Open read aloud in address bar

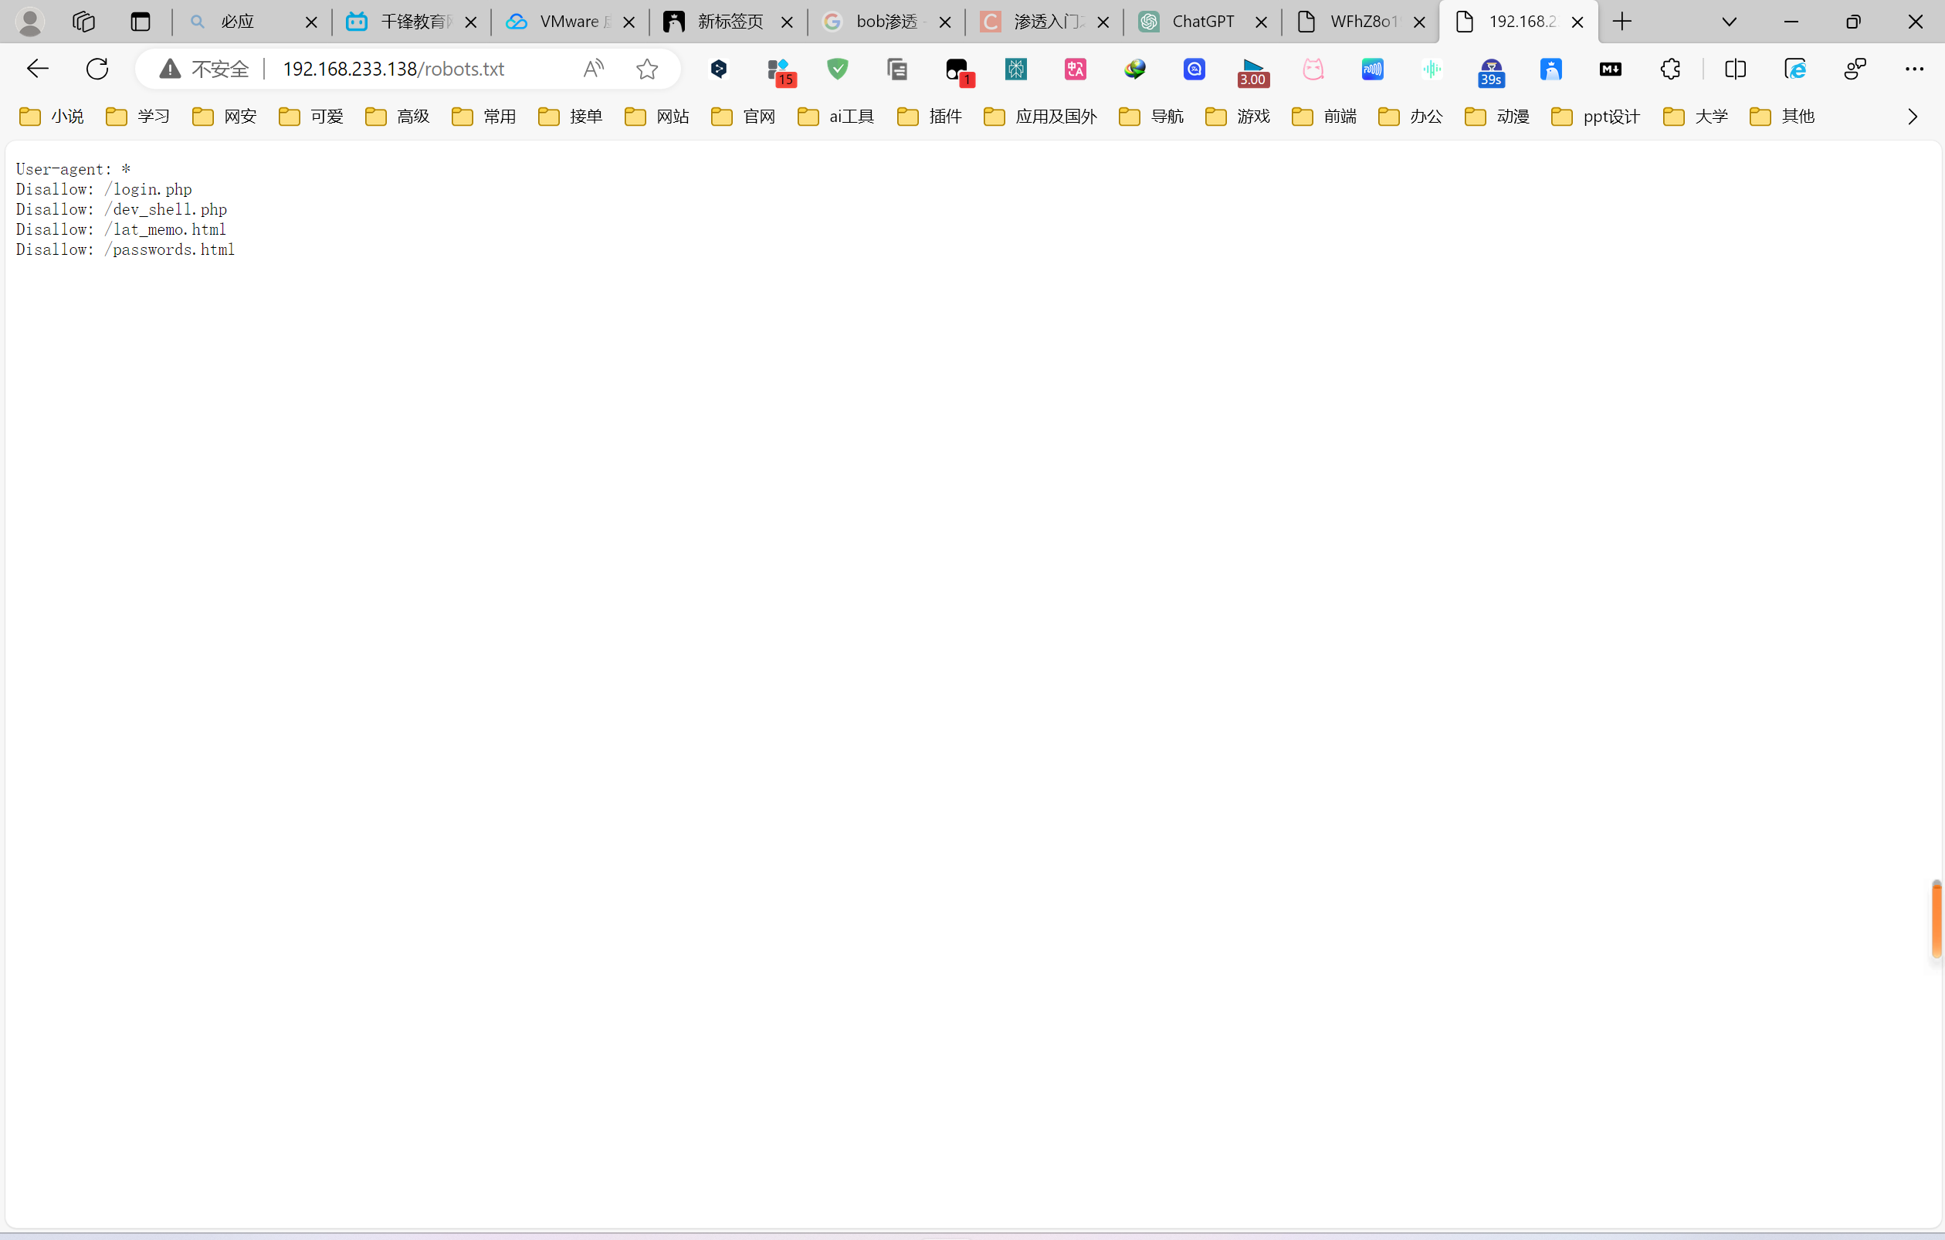pyautogui.click(x=594, y=69)
